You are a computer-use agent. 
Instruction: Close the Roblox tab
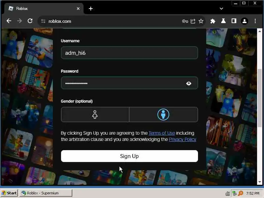(78, 9)
